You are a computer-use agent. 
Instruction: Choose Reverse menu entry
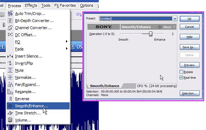point(38,99)
